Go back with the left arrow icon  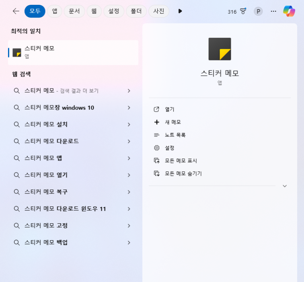click(16, 11)
